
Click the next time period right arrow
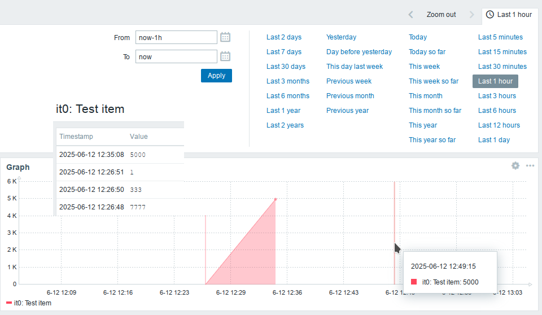tap(471, 15)
